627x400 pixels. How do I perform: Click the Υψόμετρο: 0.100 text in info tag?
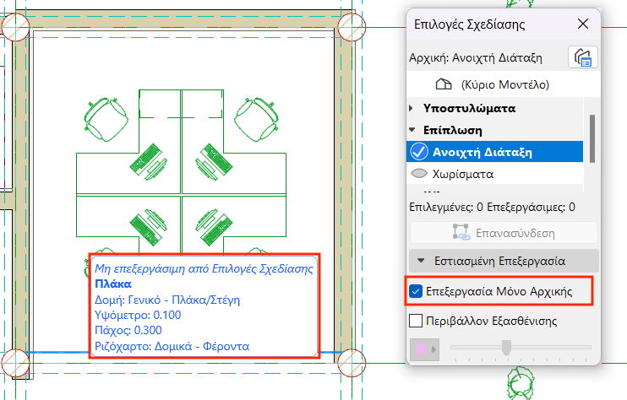pos(138,315)
